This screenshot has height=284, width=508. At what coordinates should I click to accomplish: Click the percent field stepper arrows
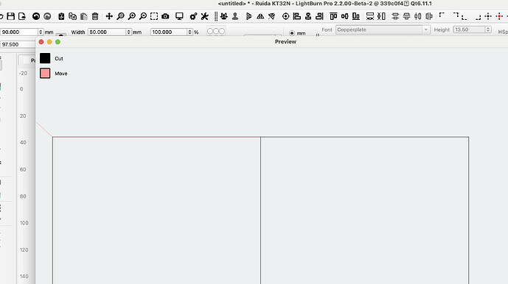(189, 32)
